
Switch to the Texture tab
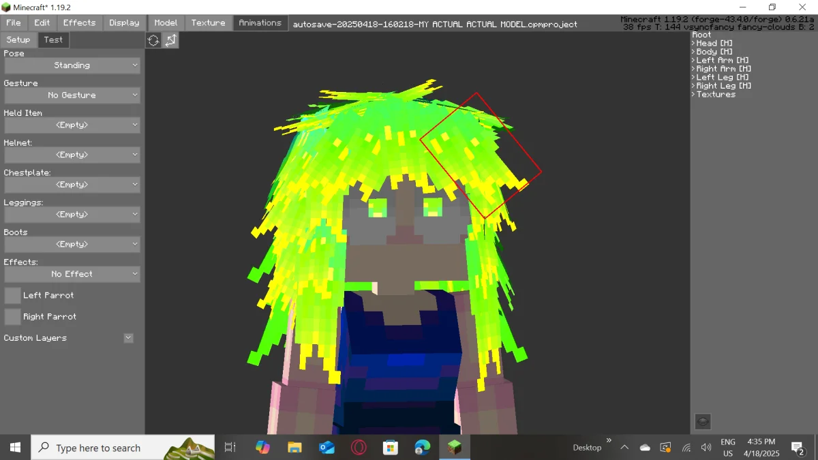pyautogui.click(x=208, y=22)
